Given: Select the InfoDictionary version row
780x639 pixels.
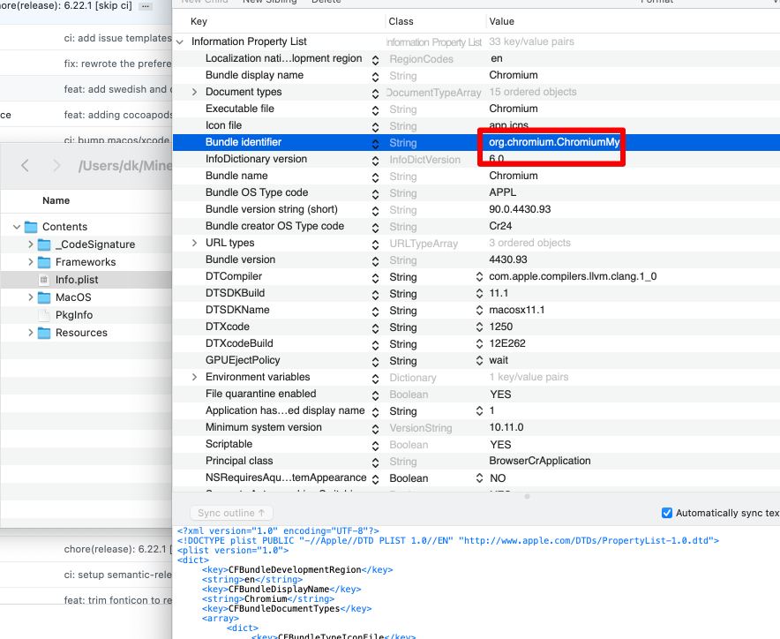Looking at the screenshot, I should pyautogui.click(x=476, y=159).
